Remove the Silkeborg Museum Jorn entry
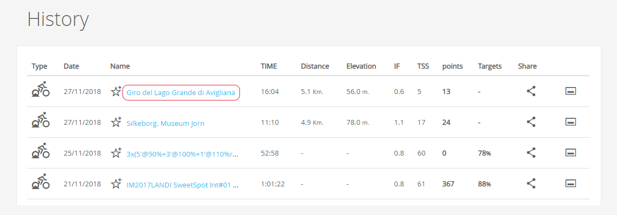 pos(570,122)
